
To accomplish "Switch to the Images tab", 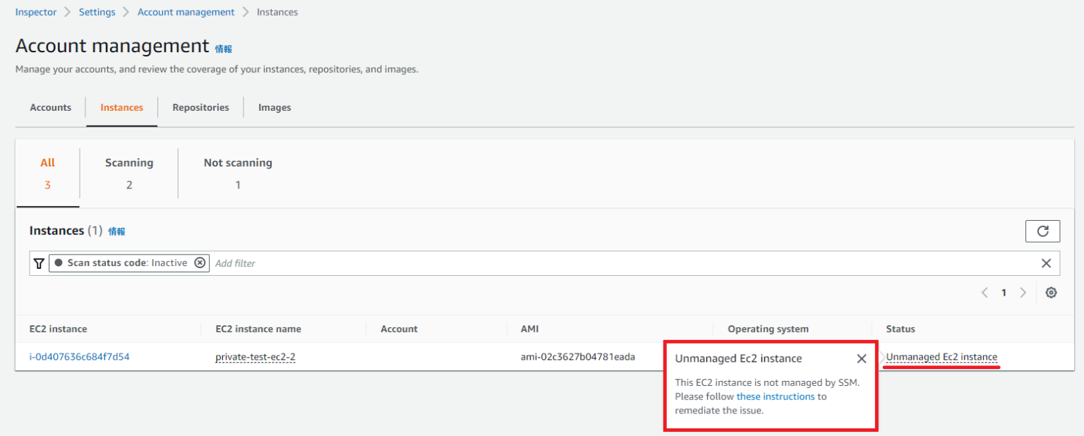I will pos(275,107).
